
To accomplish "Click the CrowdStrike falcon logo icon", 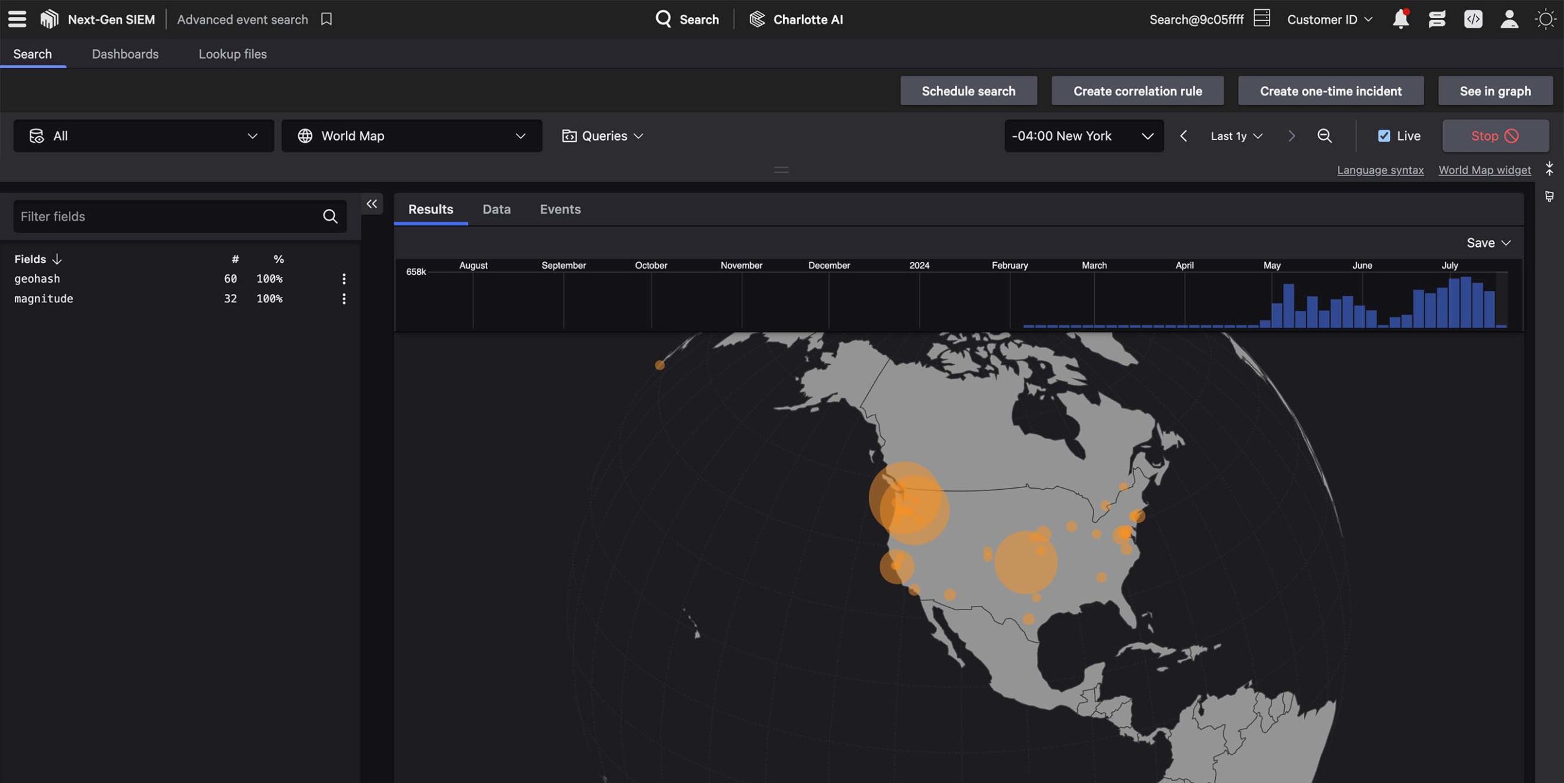I will click(49, 19).
